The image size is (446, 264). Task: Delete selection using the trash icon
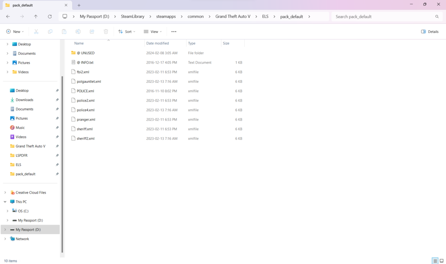pyautogui.click(x=106, y=32)
